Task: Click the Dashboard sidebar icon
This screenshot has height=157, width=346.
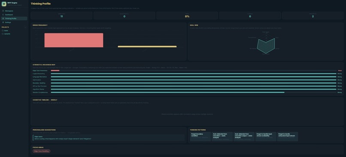Action: 3,15
